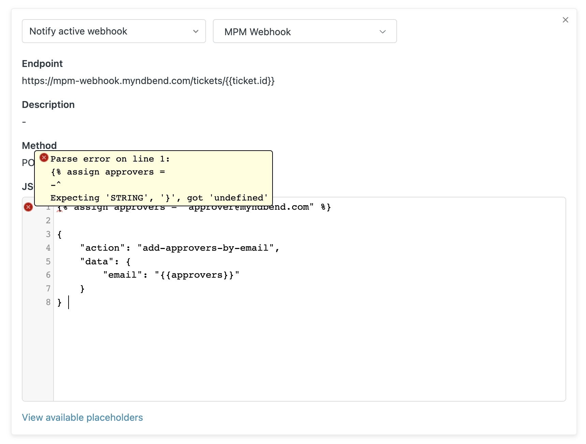Image resolution: width=586 pixels, height=444 pixels.
Task: Open the MPM Webhook selection dropdown
Action: point(305,31)
